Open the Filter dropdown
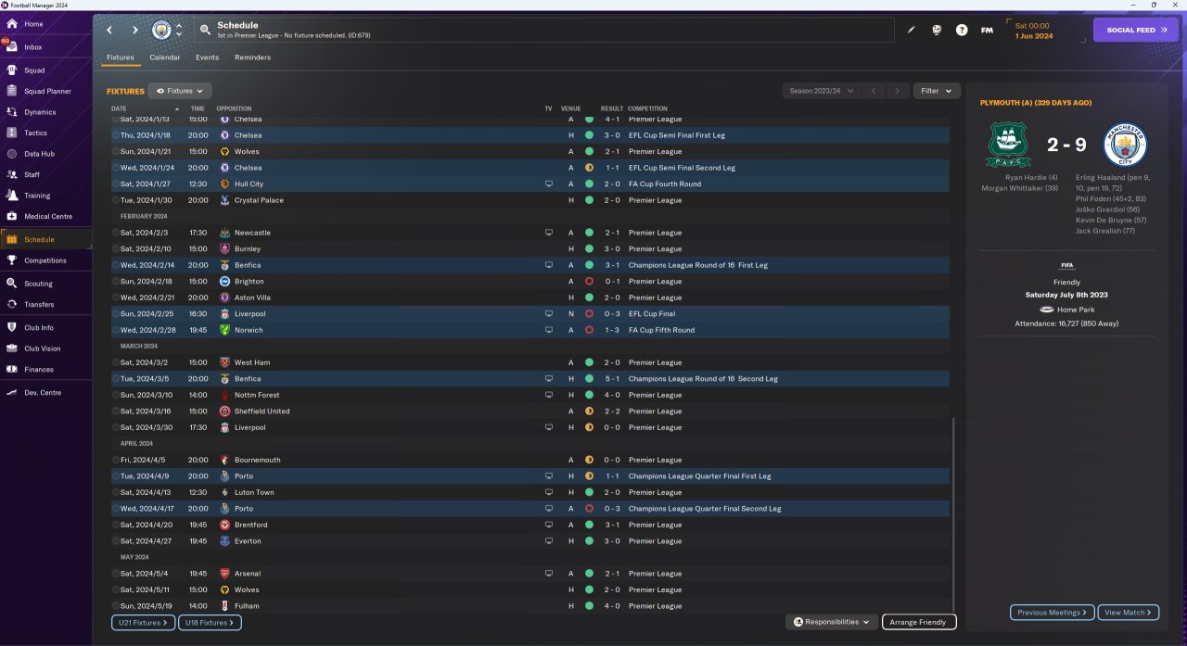This screenshot has width=1187, height=646. coord(936,91)
